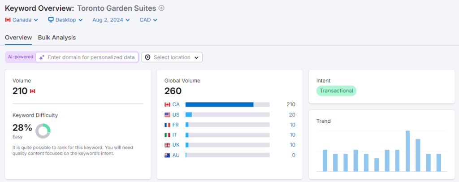
Task: Switch to the Bulk Analysis tab
Action: (57, 38)
